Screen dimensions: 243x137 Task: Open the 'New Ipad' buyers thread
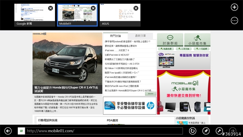click(x=122, y=73)
